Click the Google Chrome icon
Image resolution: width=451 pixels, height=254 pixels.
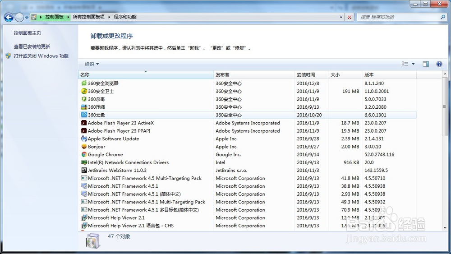(x=84, y=154)
